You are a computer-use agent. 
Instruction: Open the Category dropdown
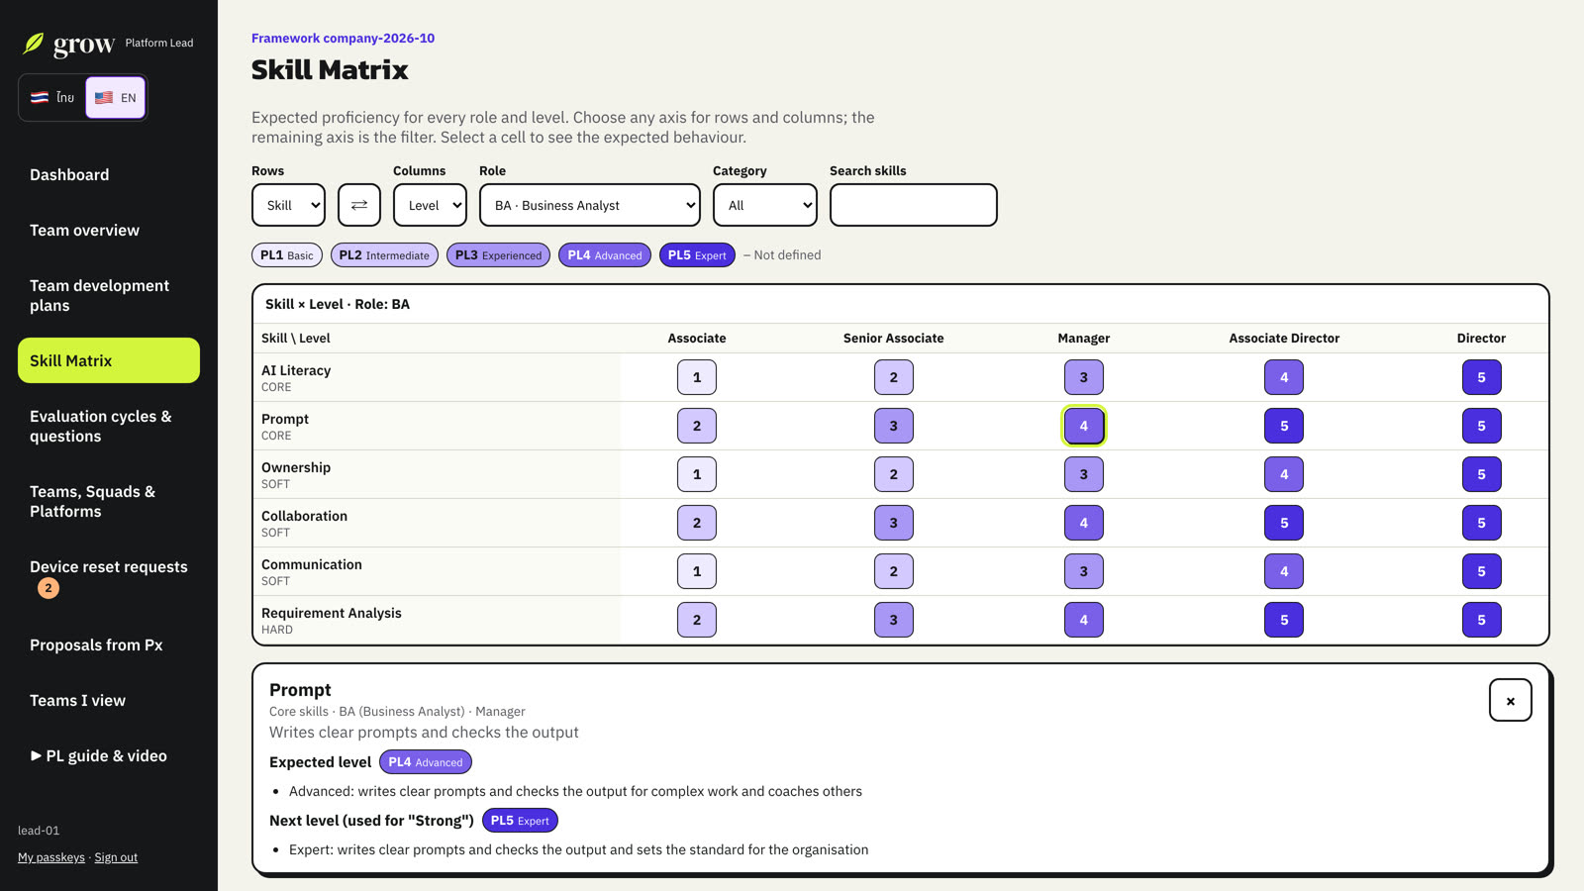765,205
